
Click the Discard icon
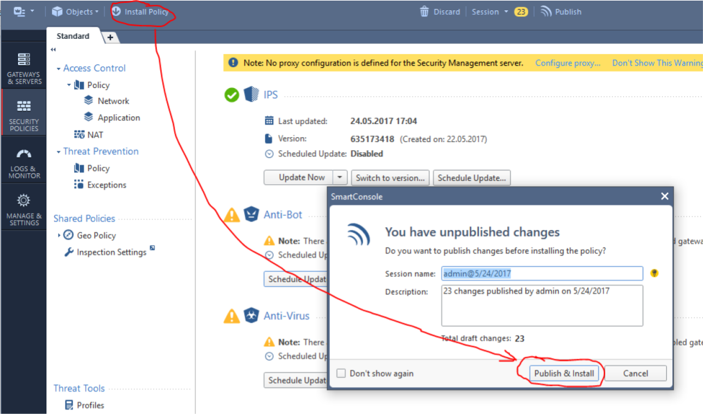point(440,11)
